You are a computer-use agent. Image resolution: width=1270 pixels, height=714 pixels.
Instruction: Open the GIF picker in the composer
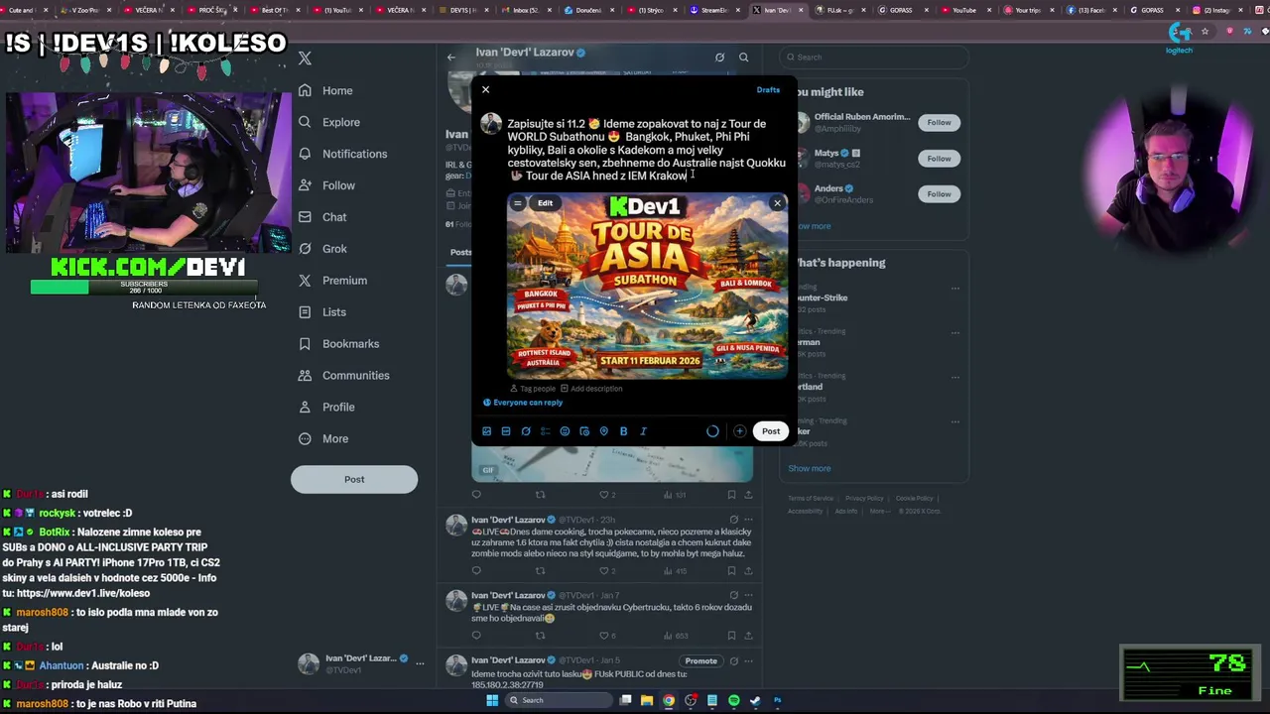[506, 431]
